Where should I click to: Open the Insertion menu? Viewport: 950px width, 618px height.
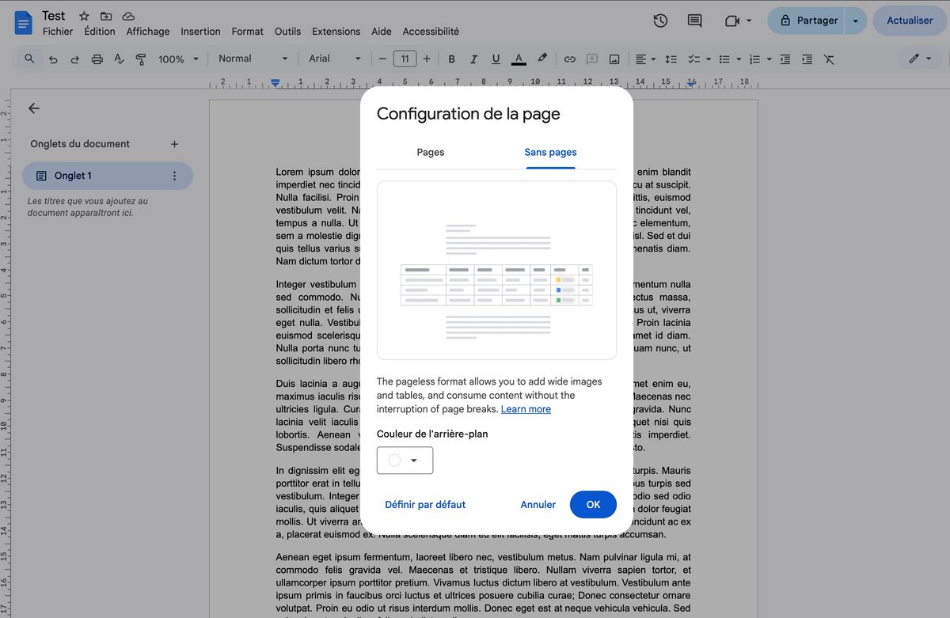pyautogui.click(x=200, y=32)
